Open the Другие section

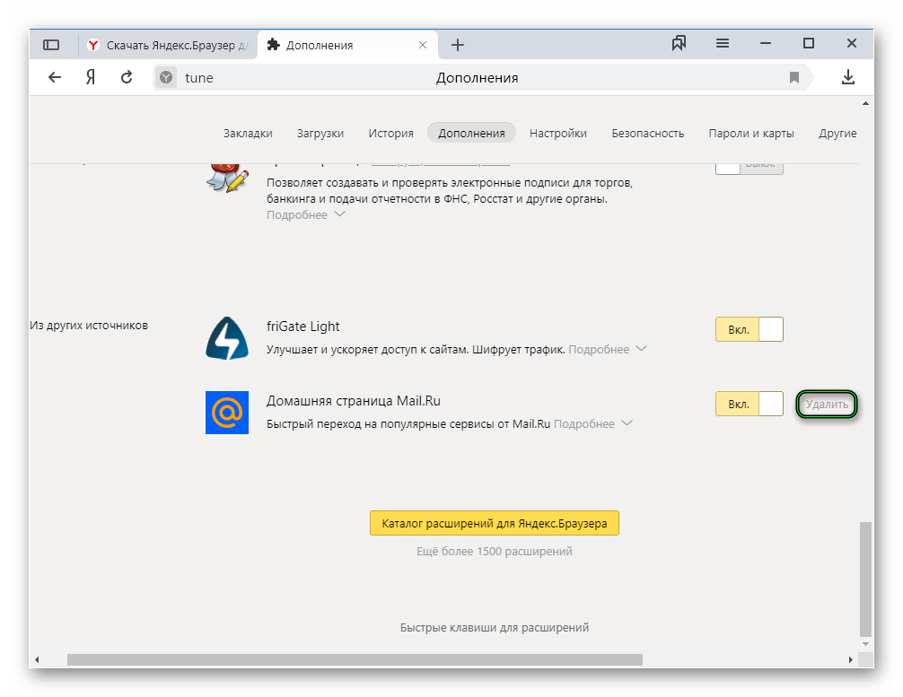(837, 133)
